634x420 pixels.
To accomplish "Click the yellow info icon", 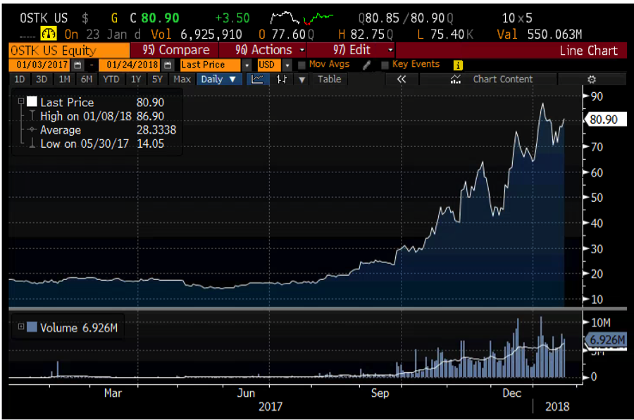I will click(458, 65).
